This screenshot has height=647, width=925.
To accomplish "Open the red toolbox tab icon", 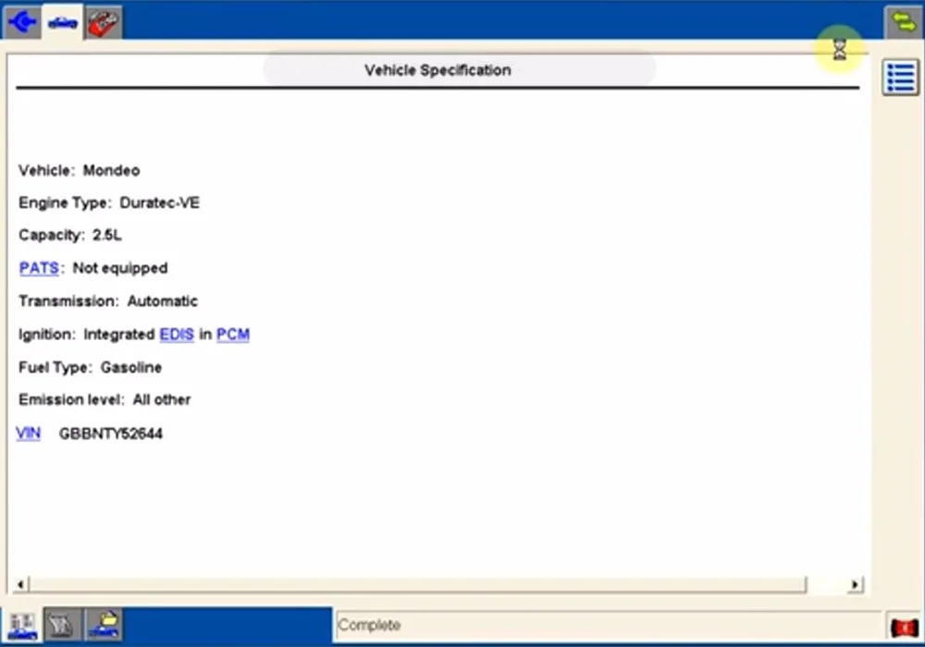I will (x=104, y=22).
